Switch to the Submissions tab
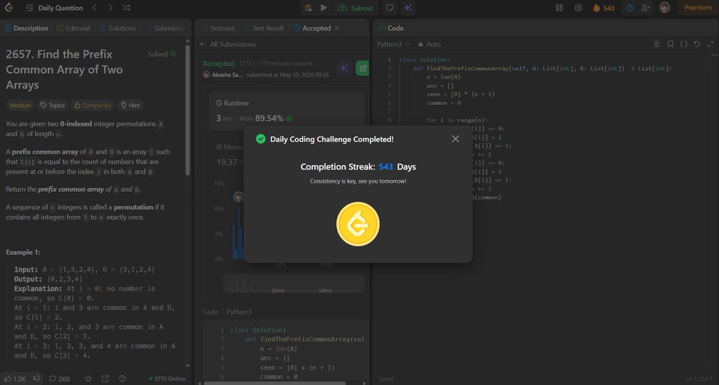Viewport: 719px width, 385px height. point(164,28)
